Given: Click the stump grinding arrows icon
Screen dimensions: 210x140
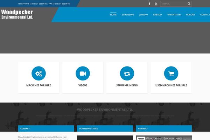Looking at the screenshot, I should [x=127, y=73].
